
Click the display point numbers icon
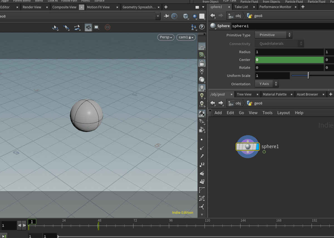point(202,165)
